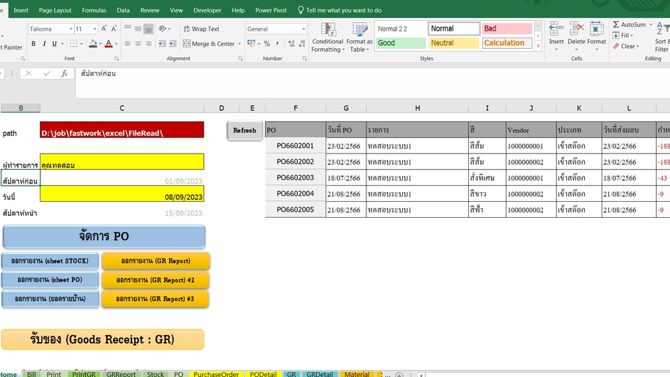The image size is (670, 377).
Task: Open Format cells menu
Action: click(597, 37)
